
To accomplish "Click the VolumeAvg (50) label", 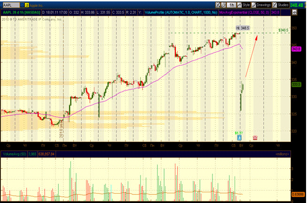I will pyautogui.click(x=15, y=154).
